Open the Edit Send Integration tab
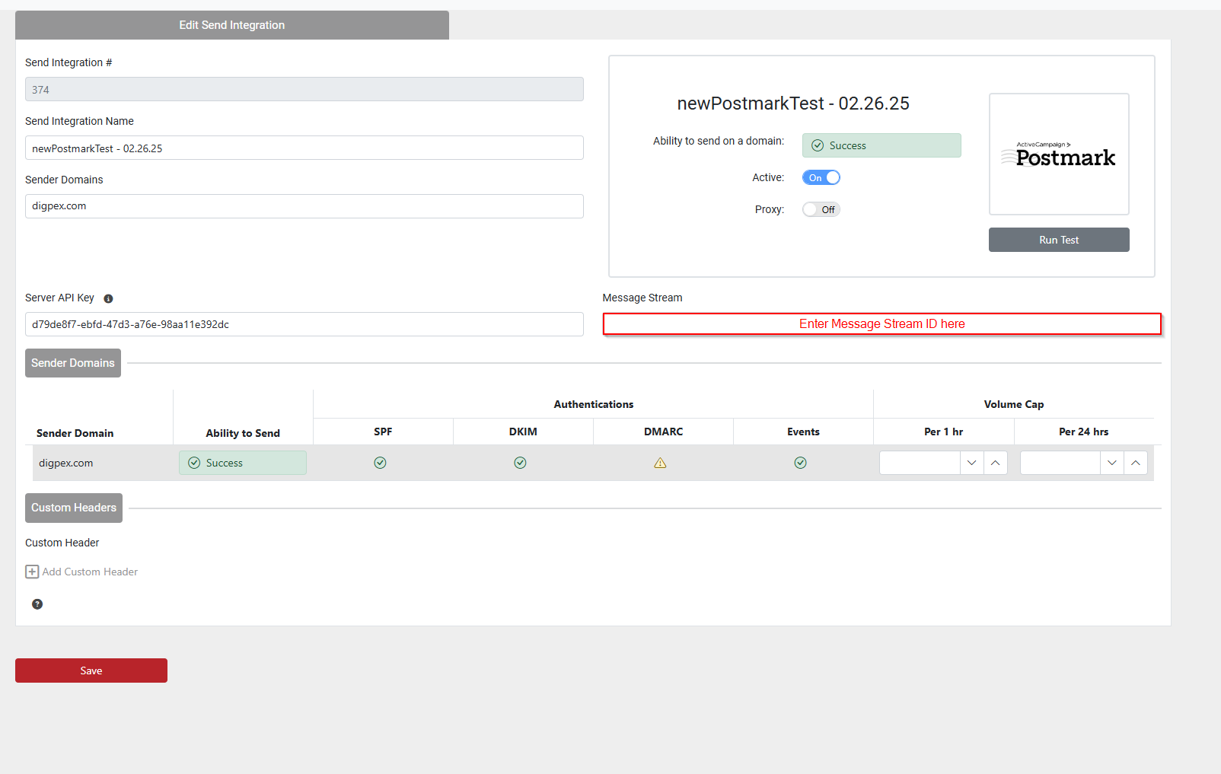The height and width of the screenshot is (774, 1221). (x=231, y=25)
